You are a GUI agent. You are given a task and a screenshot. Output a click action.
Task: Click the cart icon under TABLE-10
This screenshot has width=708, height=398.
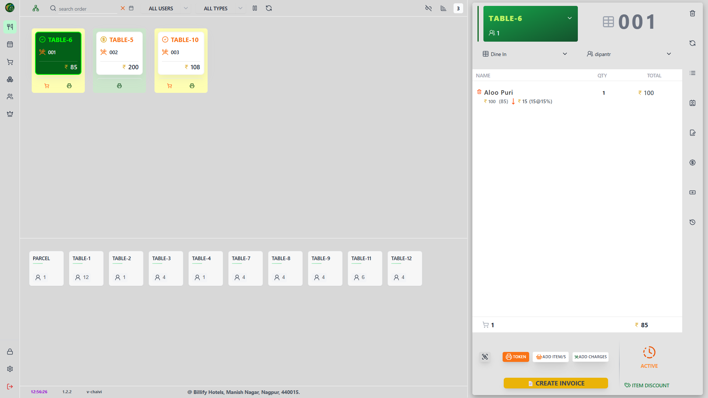(170, 86)
